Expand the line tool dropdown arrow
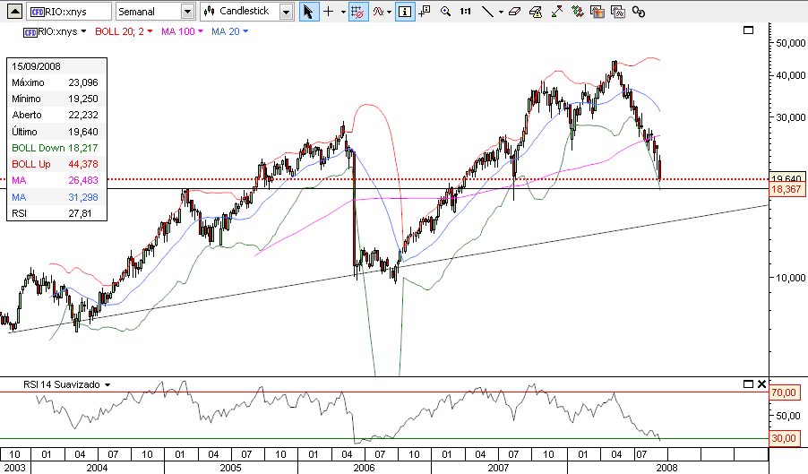Image resolution: width=808 pixels, height=474 pixels. [x=501, y=12]
